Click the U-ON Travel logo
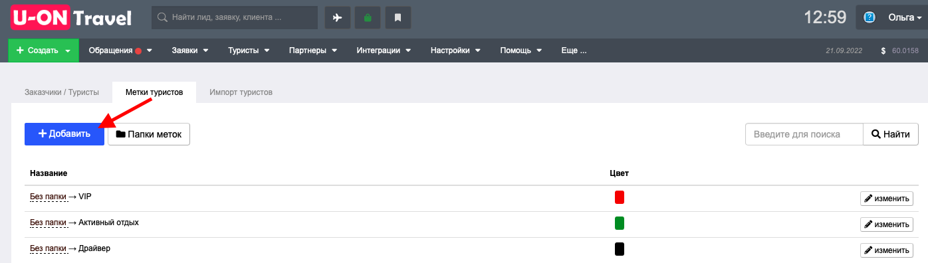This screenshot has width=928, height=263. [x=71, y=18]
